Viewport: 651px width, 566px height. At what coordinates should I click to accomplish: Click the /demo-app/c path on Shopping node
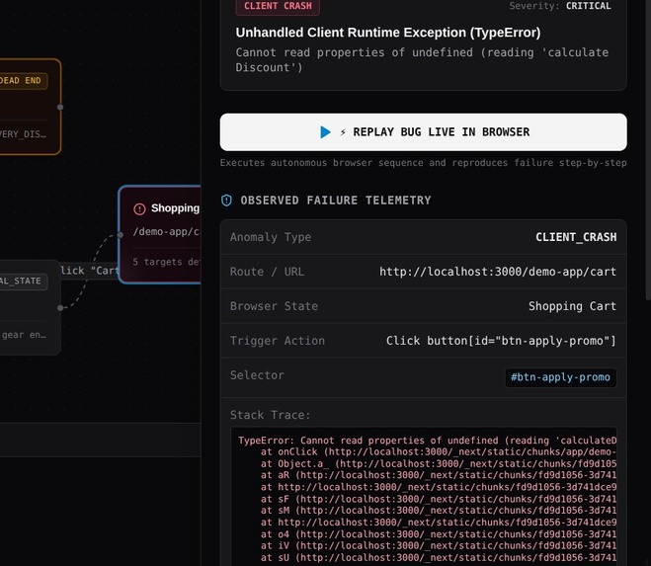click(167, 232)
